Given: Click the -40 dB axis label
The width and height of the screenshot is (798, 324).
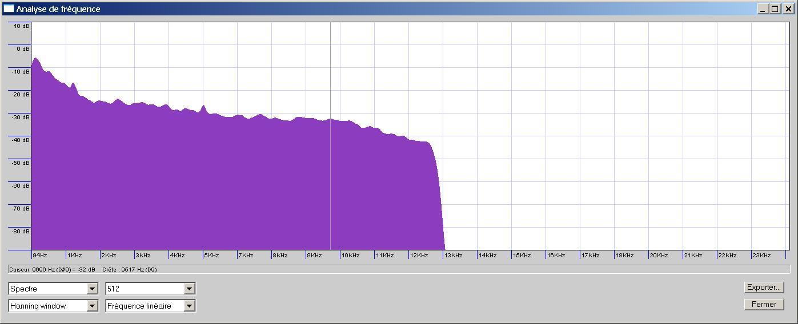Looking at the screenshot, I should (x=21, y=140).
